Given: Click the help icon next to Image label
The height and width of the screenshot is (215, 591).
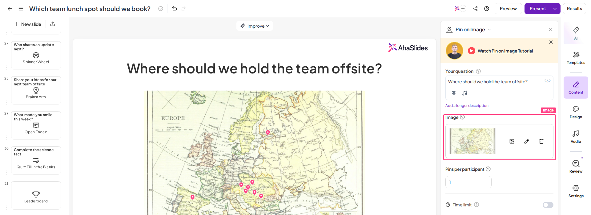Looking at the screenshot, I should 462,117.
